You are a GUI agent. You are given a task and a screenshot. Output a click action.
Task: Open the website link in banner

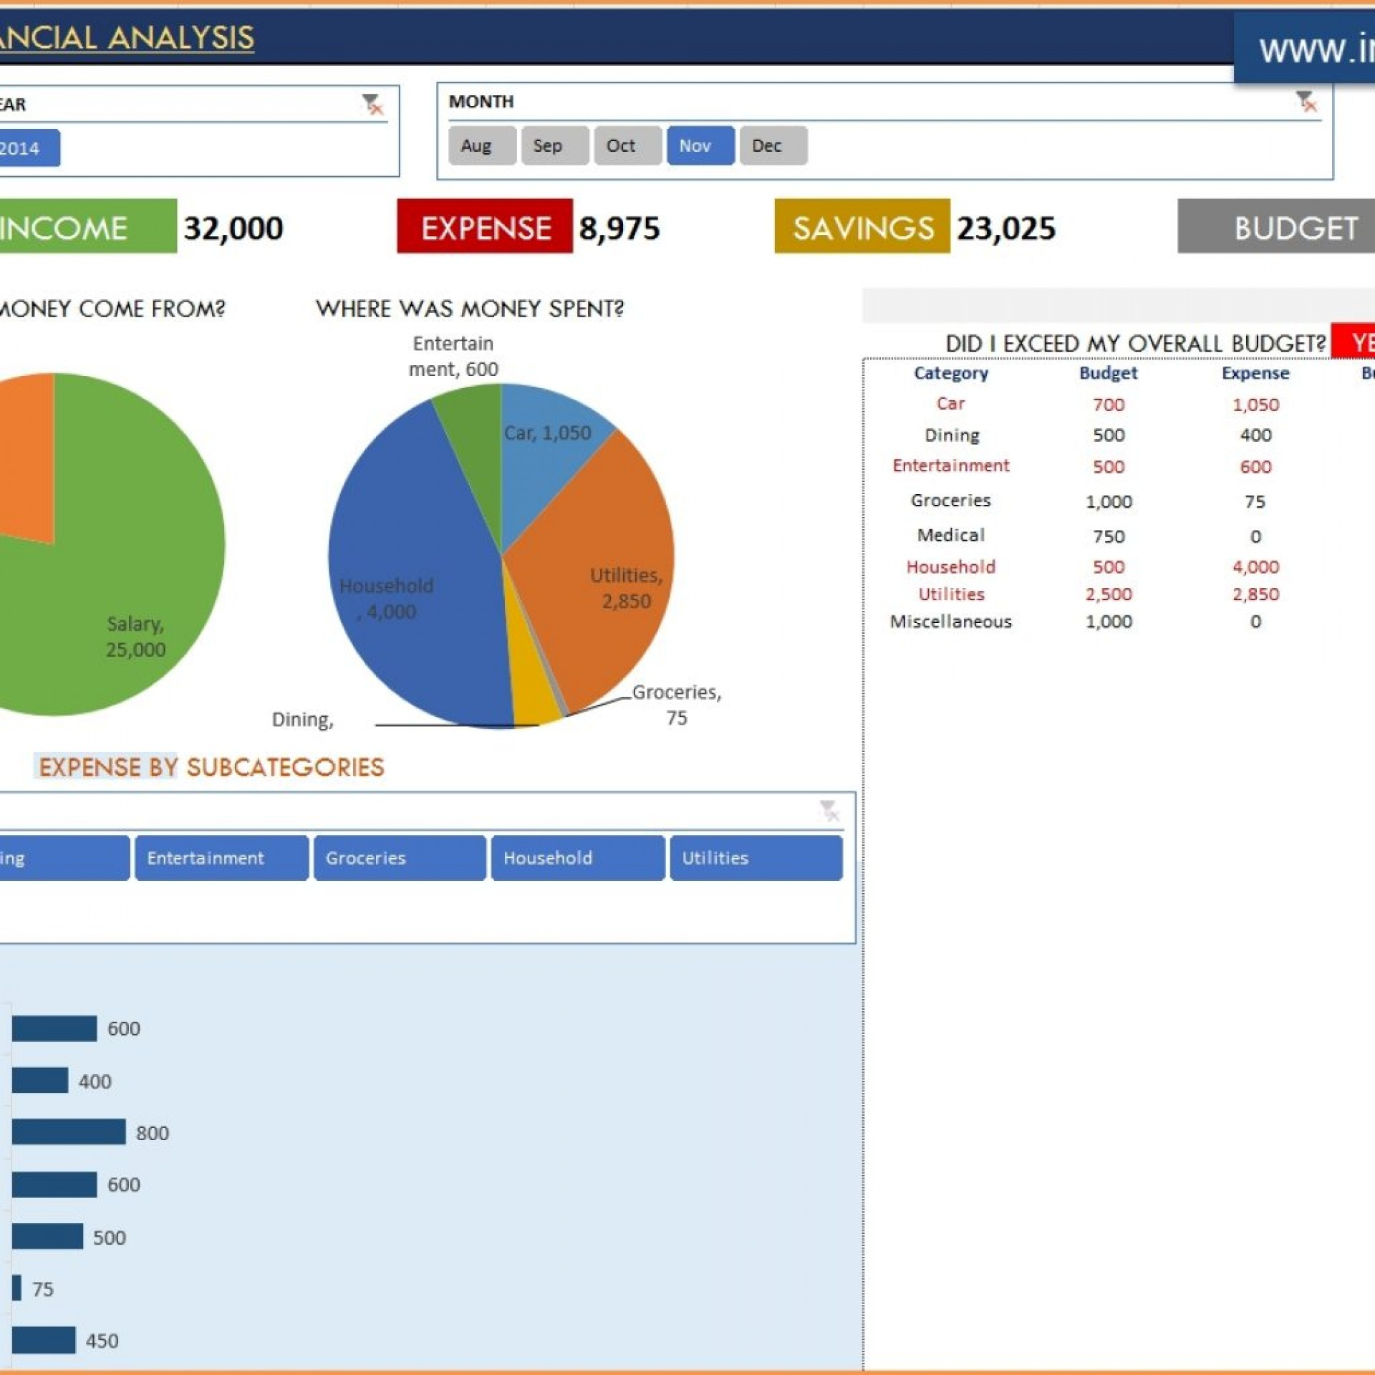pos(1314,50)
